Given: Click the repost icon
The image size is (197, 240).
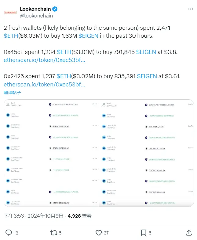Looking at the screenshot, I should (54, 232).
